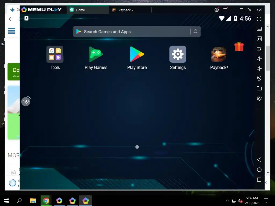The height and width of the screenshot is (206, 275).
Task: Open Android Settings app
Action: tap(178, 54)
